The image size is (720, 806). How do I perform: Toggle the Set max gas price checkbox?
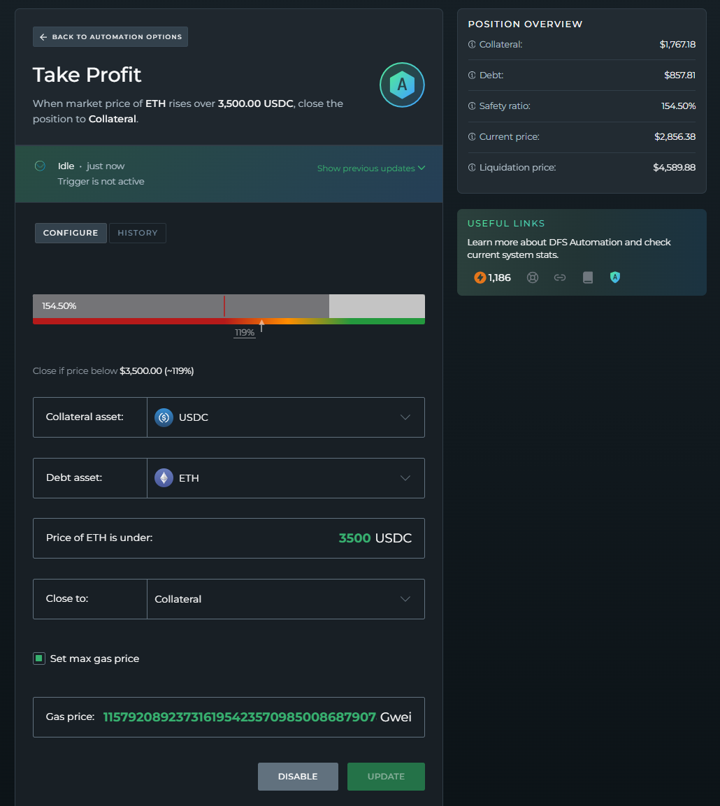39,659
